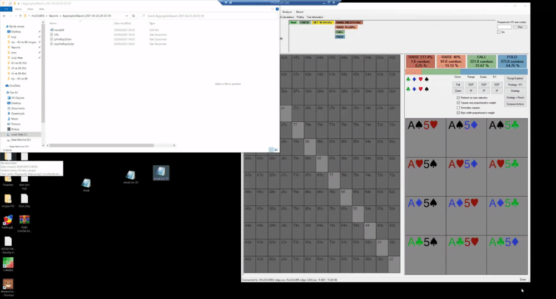
Task: Switch to the Preflop tab
Action: [x=300, y=17]
